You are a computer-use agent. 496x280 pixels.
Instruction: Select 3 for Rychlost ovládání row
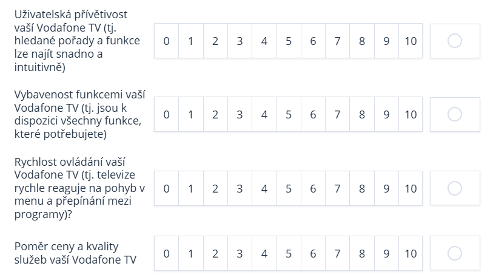click(240, 188)
